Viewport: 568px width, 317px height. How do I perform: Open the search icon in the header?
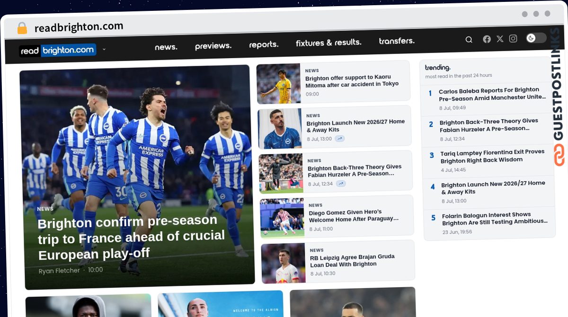coord(469,40)
